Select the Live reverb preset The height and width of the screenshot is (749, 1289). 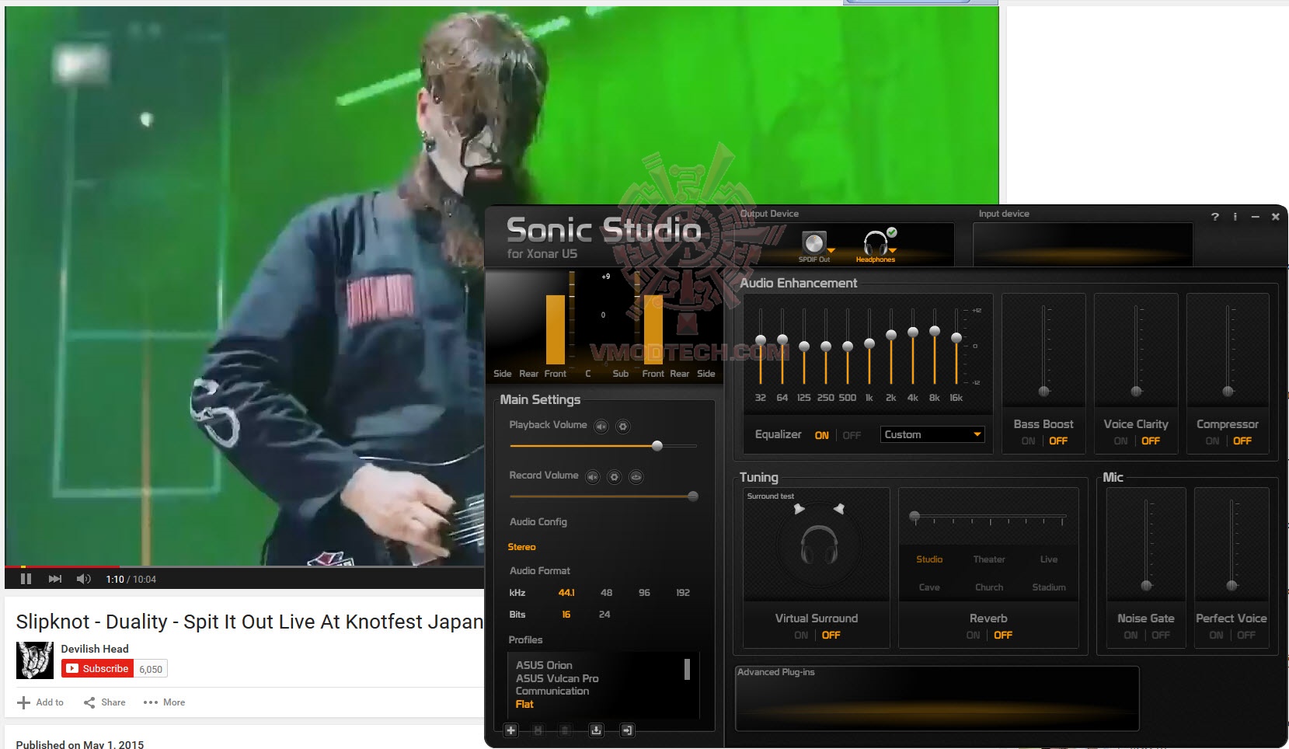(x=1049, y=559)
